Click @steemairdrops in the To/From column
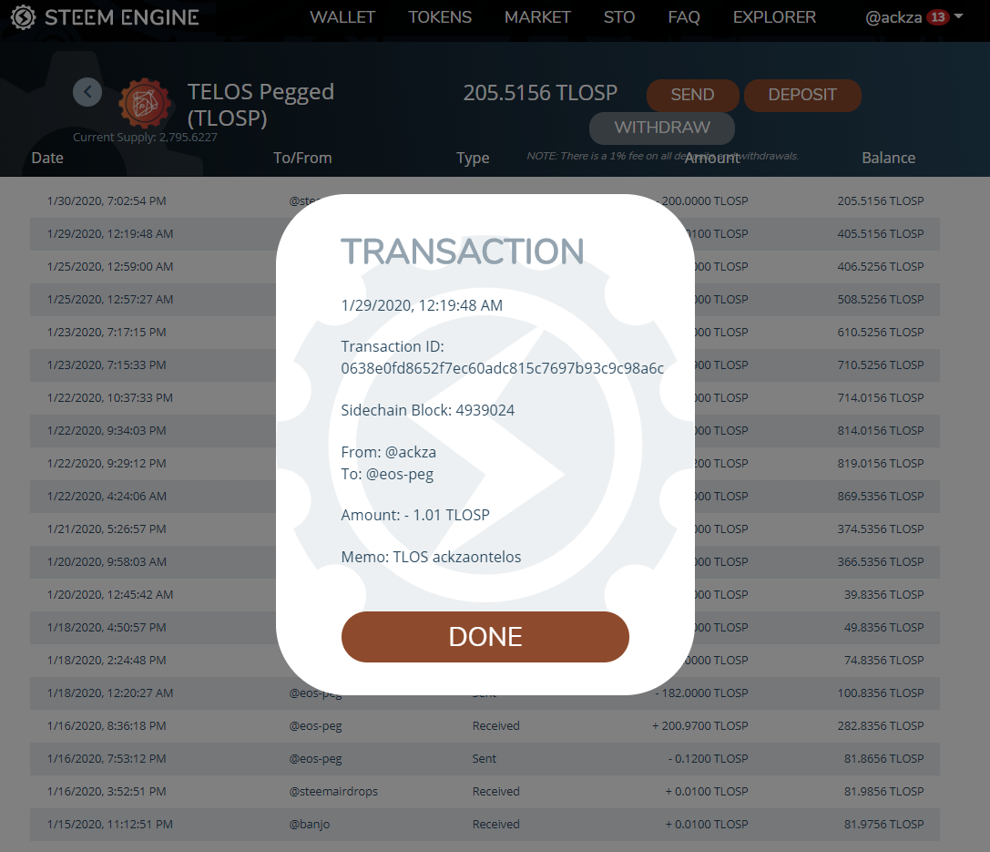This screenshot has width=990, height=852. (x=333, y=791)
